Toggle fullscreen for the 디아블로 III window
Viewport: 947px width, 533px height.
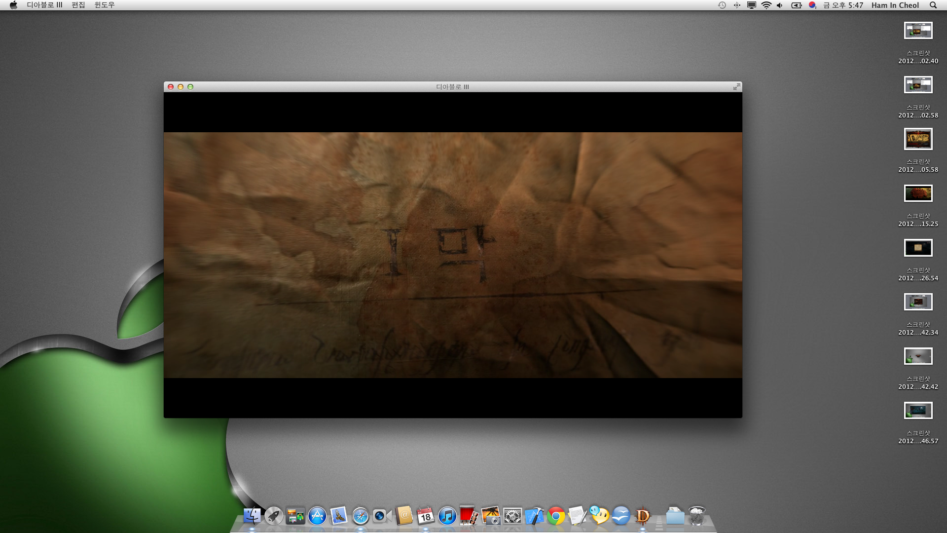tap(736, 87)
